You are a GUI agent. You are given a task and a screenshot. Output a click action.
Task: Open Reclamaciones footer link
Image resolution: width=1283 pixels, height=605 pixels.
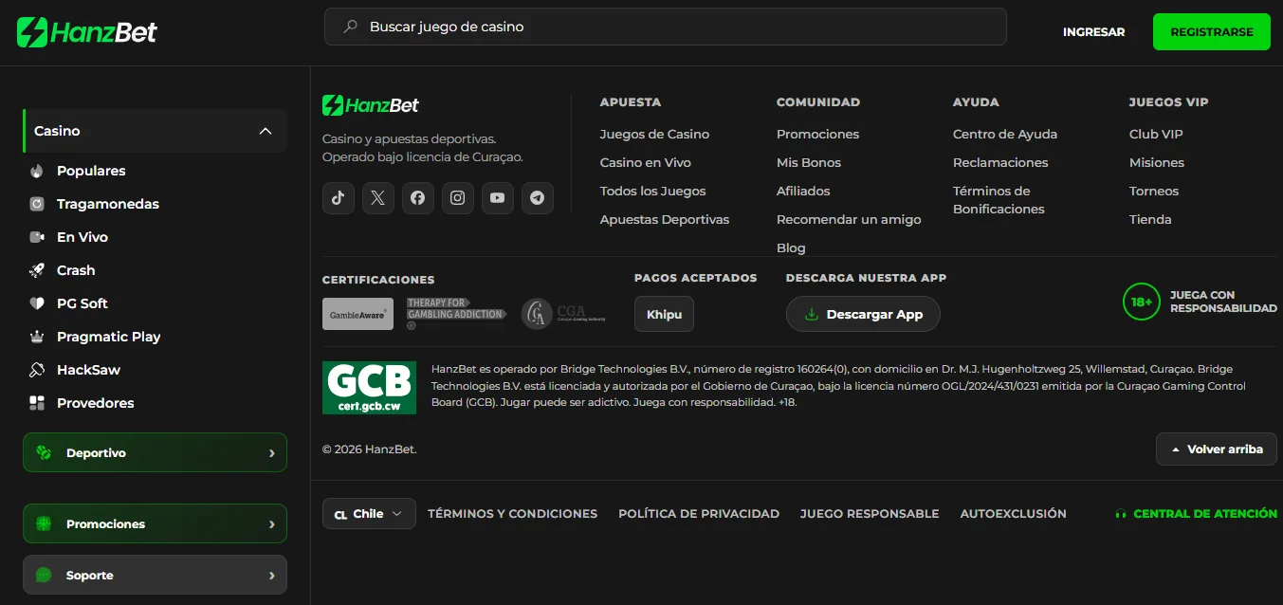pos(1000,163)
